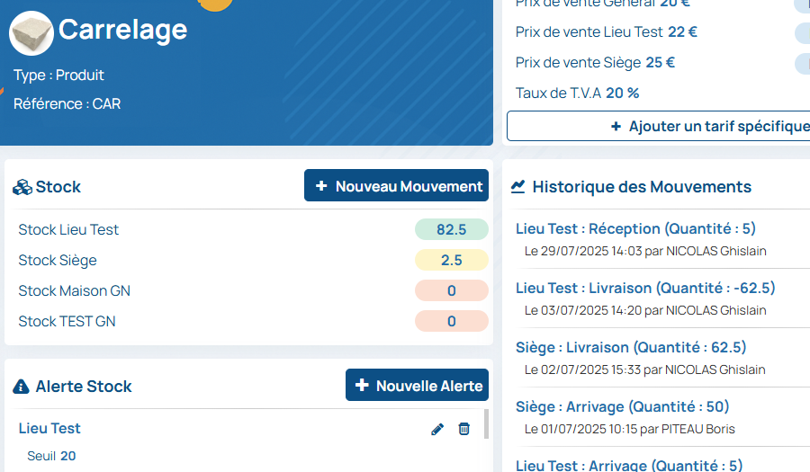The width and height of the screenshot is (810, 472).
Task: Click the Alerte Stock list scrollbar
Action: 487,424
